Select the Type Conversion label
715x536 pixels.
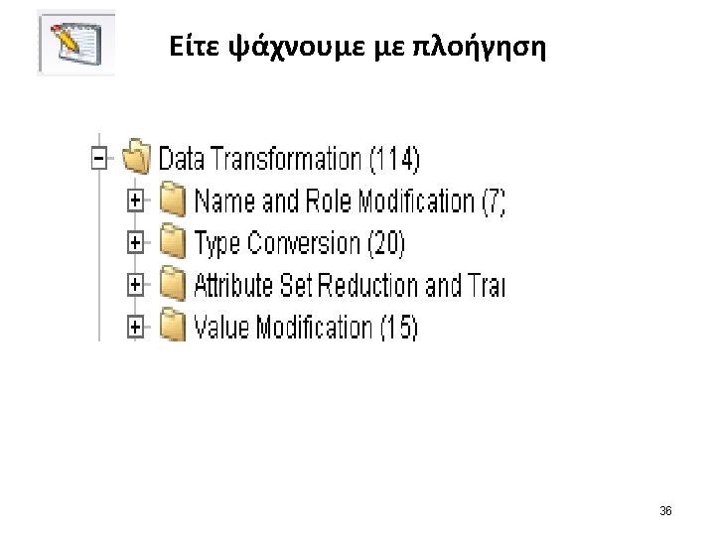(x=276, y=243)
